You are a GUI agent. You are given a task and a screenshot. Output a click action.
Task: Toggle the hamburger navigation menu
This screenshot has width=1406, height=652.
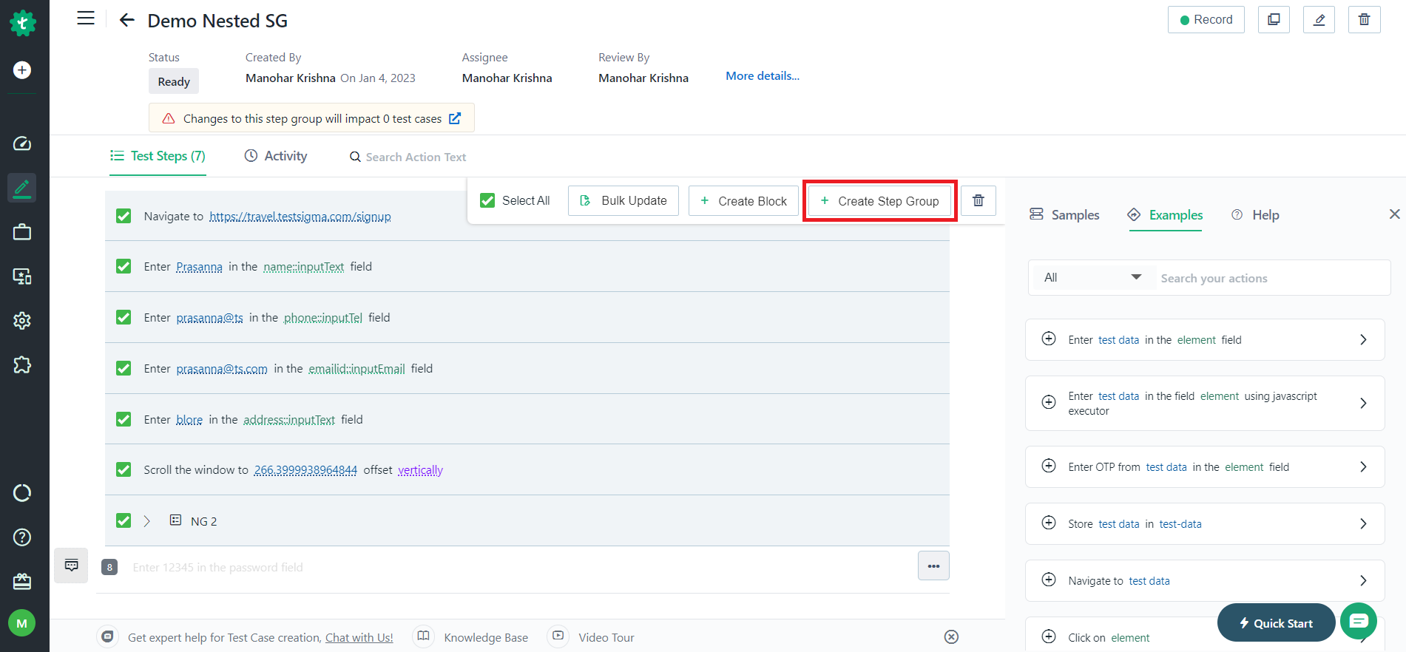pyautogui.click(x=86, y=18)
